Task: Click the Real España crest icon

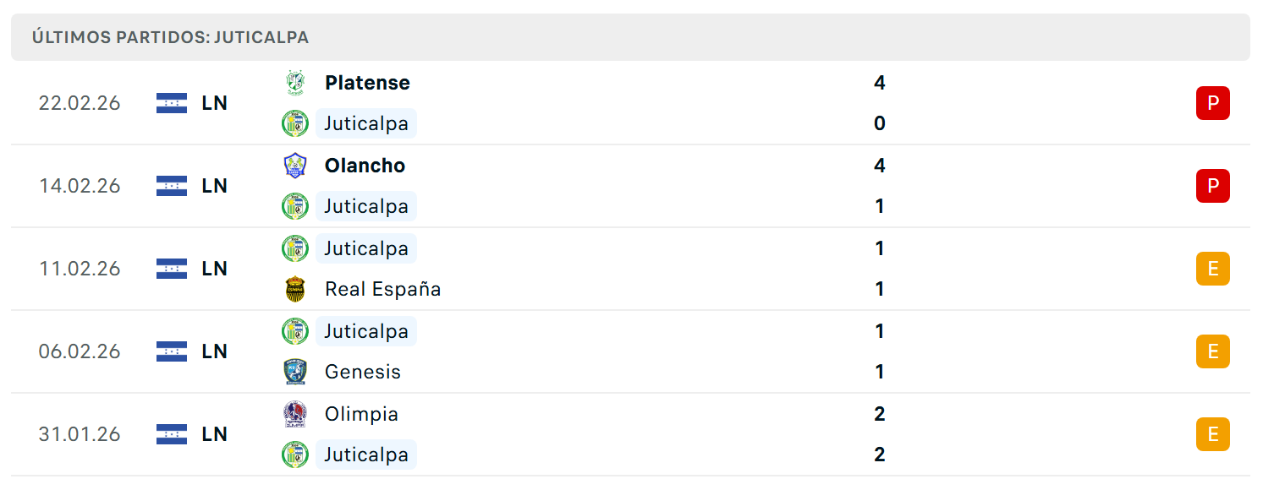Action: [x=294, y=289]
